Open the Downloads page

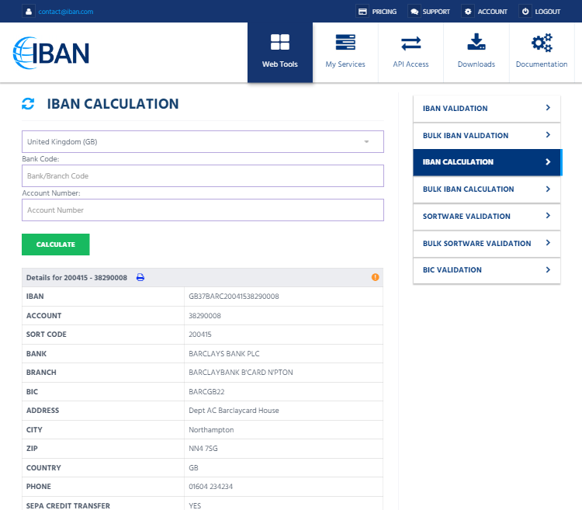coord(476,52)
